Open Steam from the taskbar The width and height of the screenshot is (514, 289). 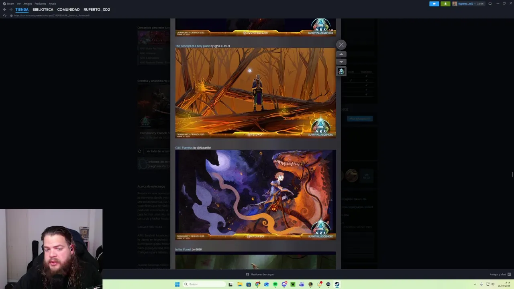[x=337, y=284]
